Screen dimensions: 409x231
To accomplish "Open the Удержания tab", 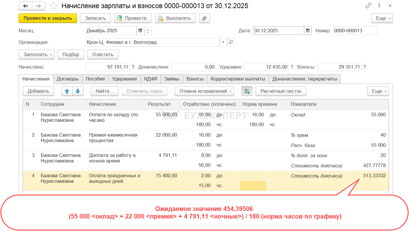I will pyautogui.click(x=124, y=79).
